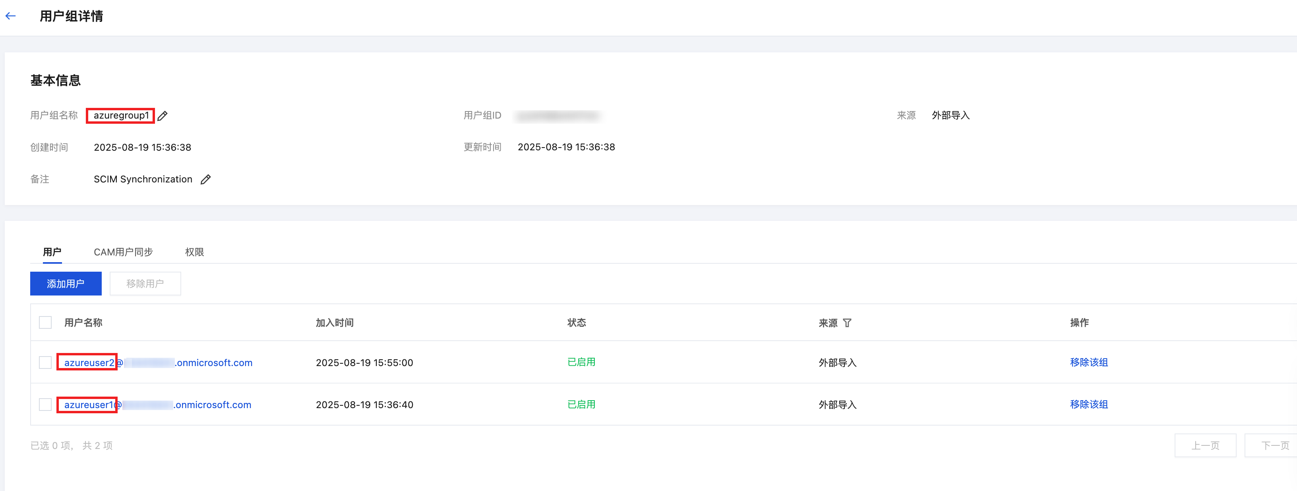Image resolution: width=1297 pixels, height=491 pixels.
Task: Click the 移除用户 button
Action: coord(145,284)
